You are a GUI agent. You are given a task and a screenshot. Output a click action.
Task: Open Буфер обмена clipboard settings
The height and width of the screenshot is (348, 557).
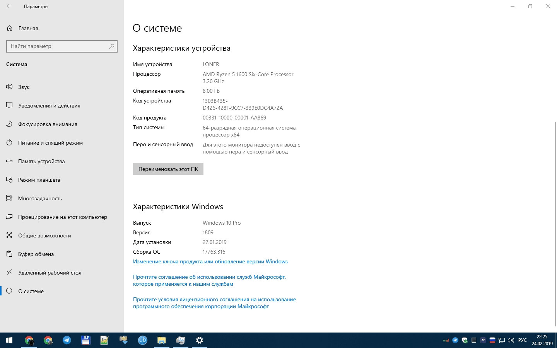(62, 254)
